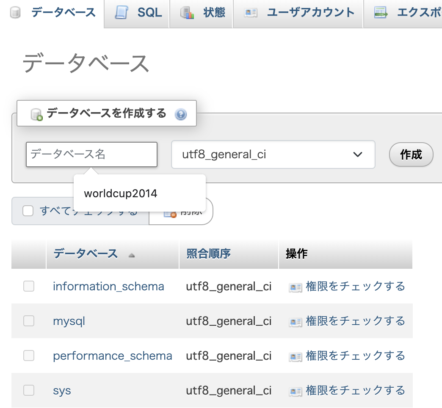Select the 状態 chart icon

[x=187, y=13]
